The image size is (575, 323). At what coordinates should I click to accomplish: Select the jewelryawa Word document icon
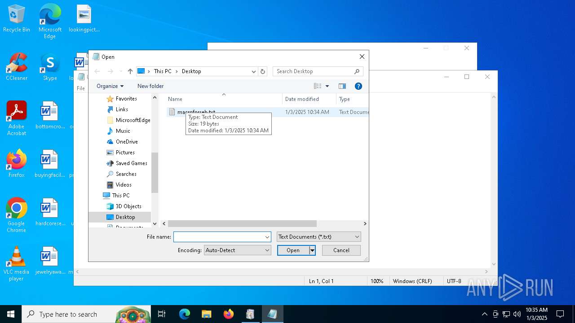50,261
